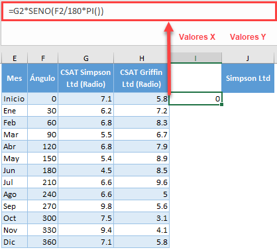Click Simpson value 6.2 in Ene row
Viewport: 277px width, 252px height.
(x=85, y=111)
